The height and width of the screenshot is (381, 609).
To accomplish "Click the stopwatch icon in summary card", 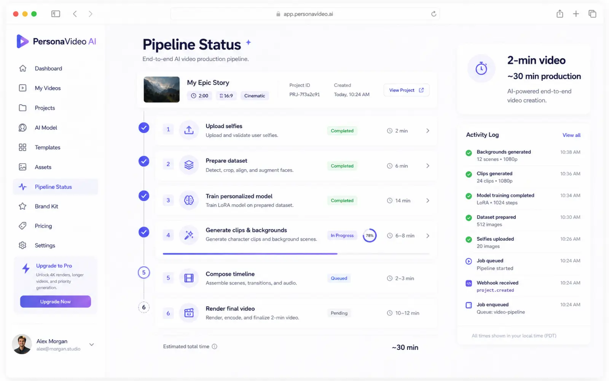I will 481,69.
